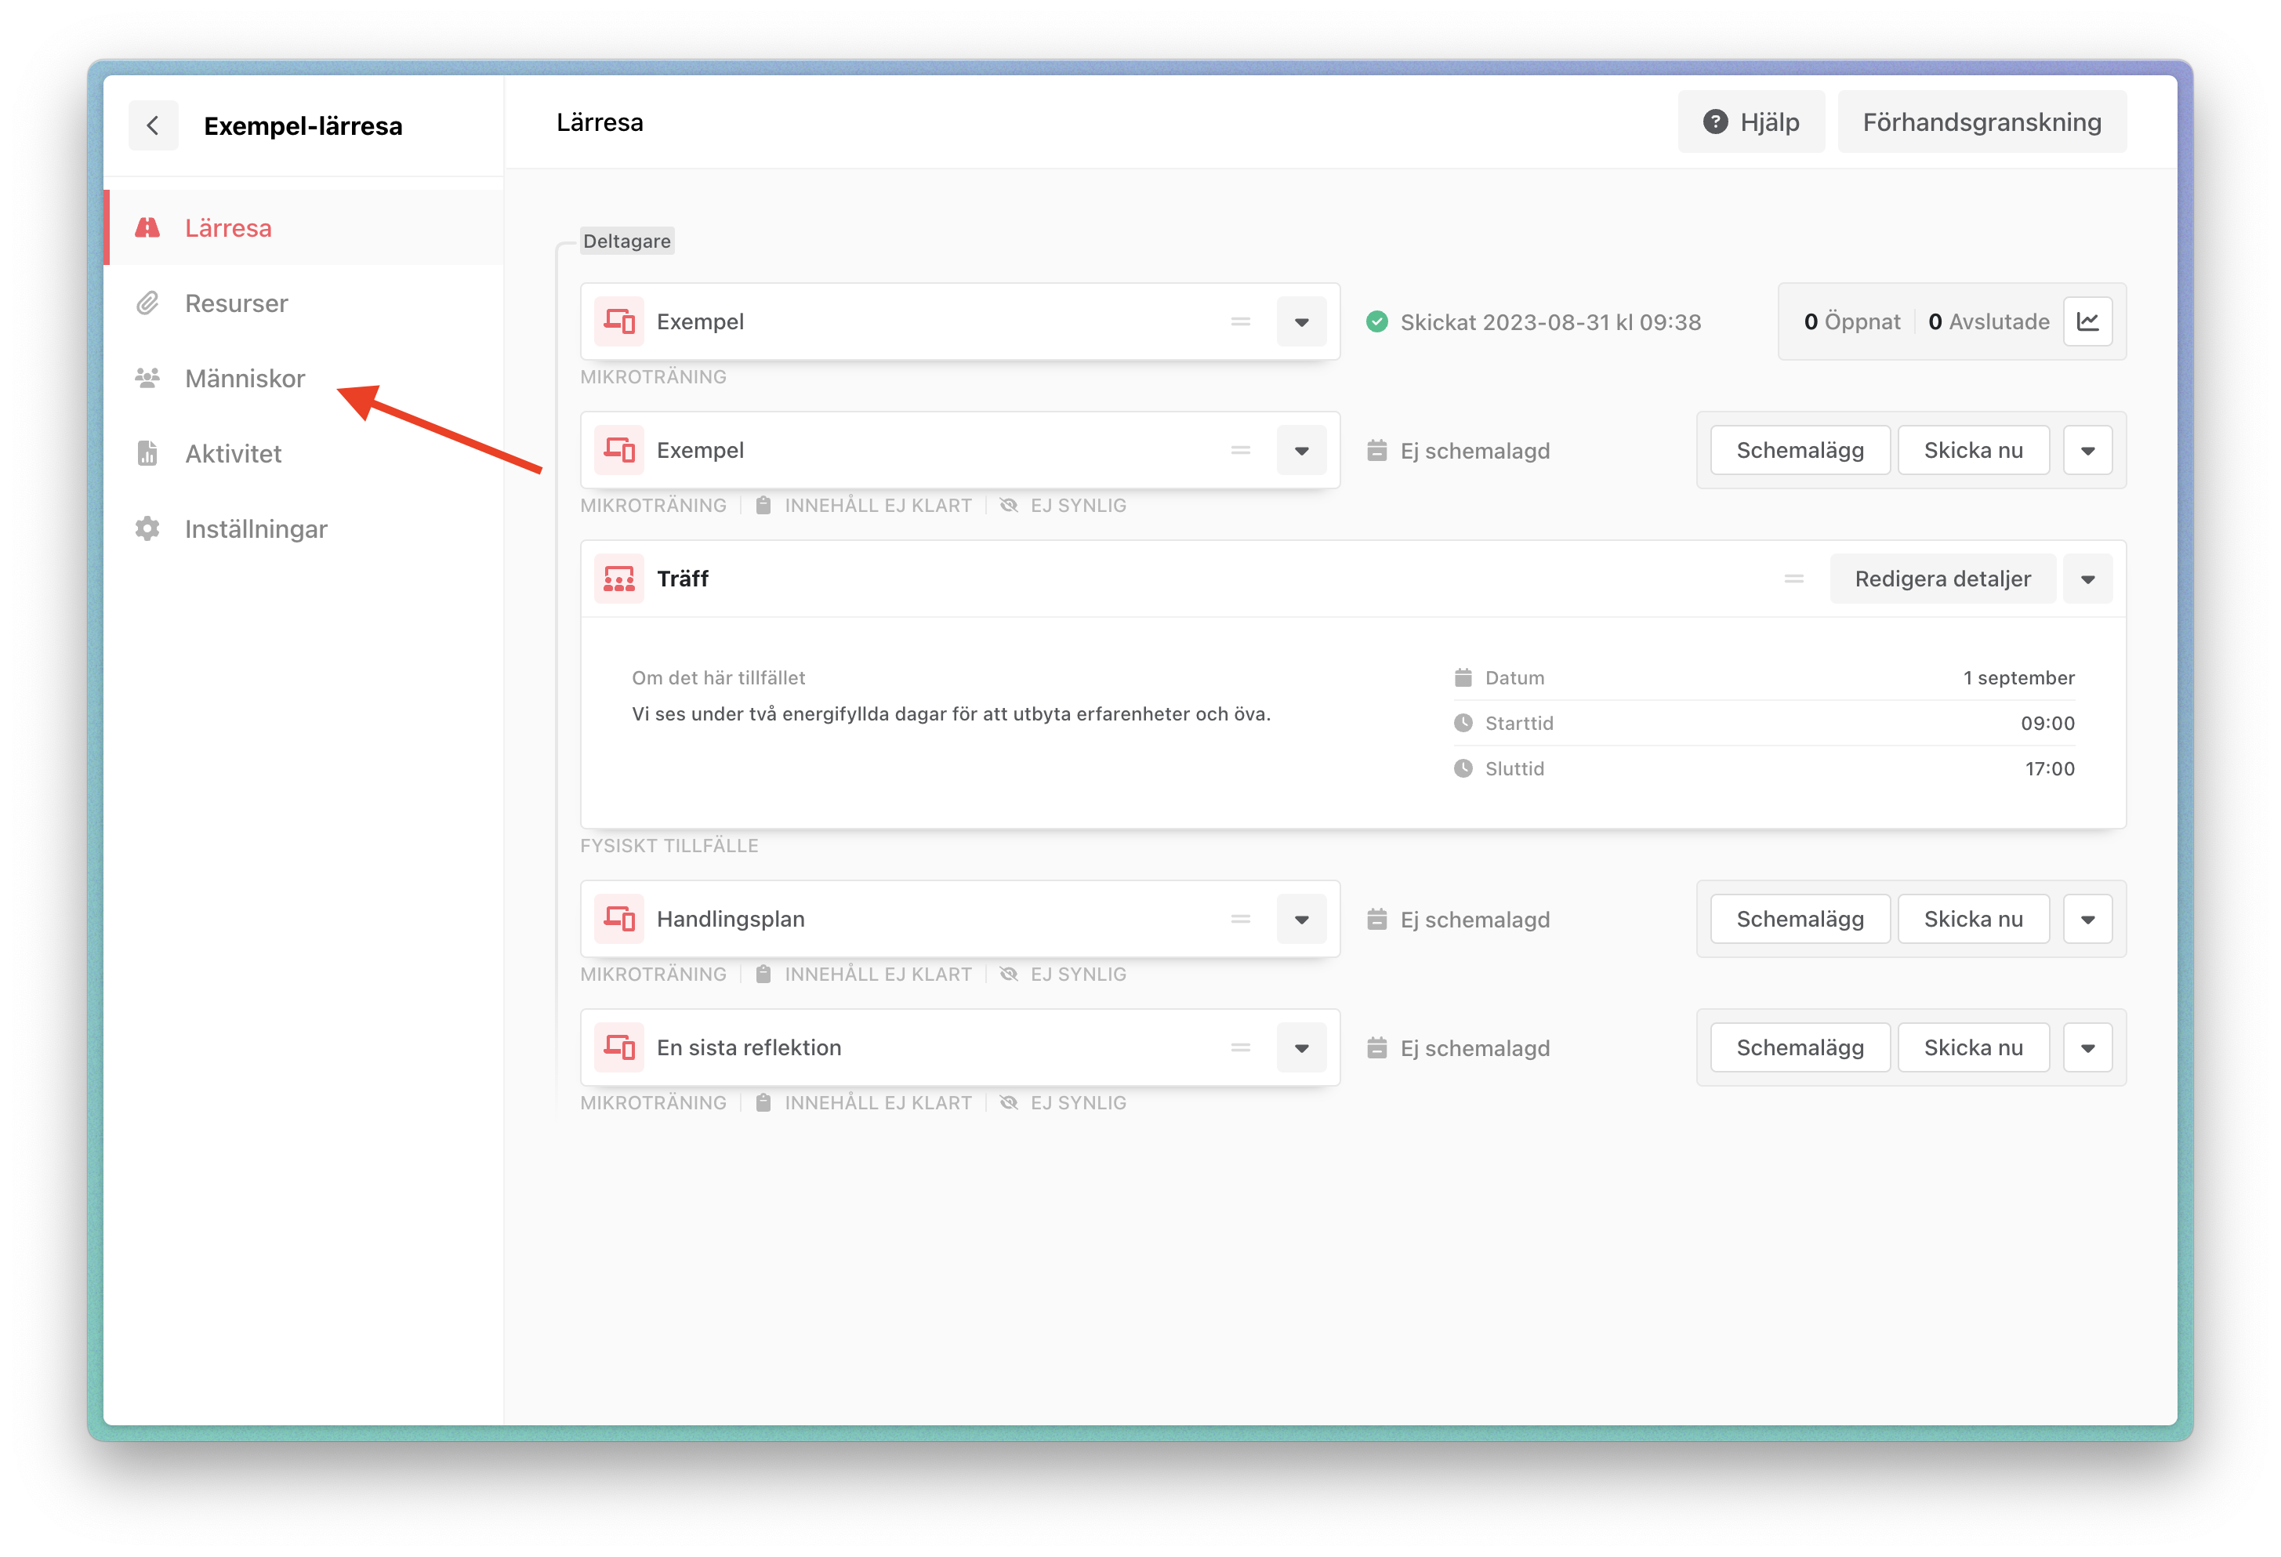Open Inställningar from the sidebar
Screen dimensions: 2281x1557
256,529
